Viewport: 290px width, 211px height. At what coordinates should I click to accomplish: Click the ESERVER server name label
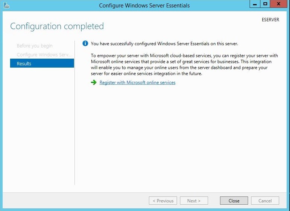click(x=270, y=20)
